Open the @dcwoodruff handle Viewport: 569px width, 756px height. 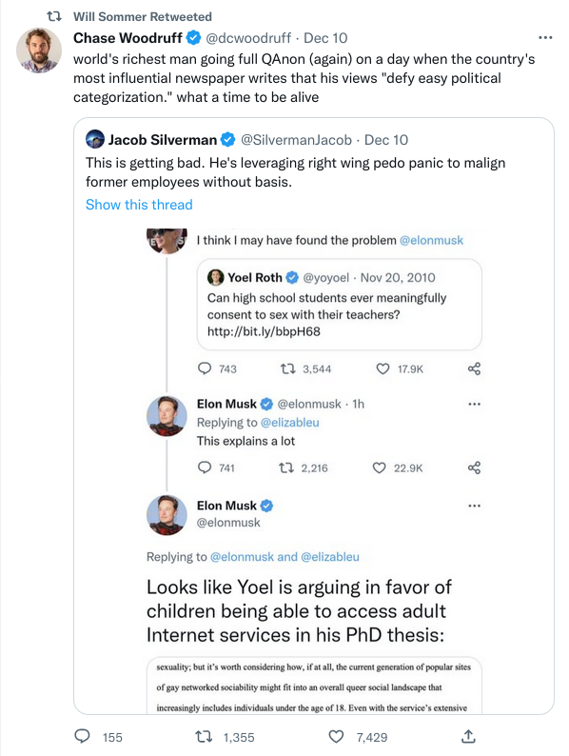point(248,37)
